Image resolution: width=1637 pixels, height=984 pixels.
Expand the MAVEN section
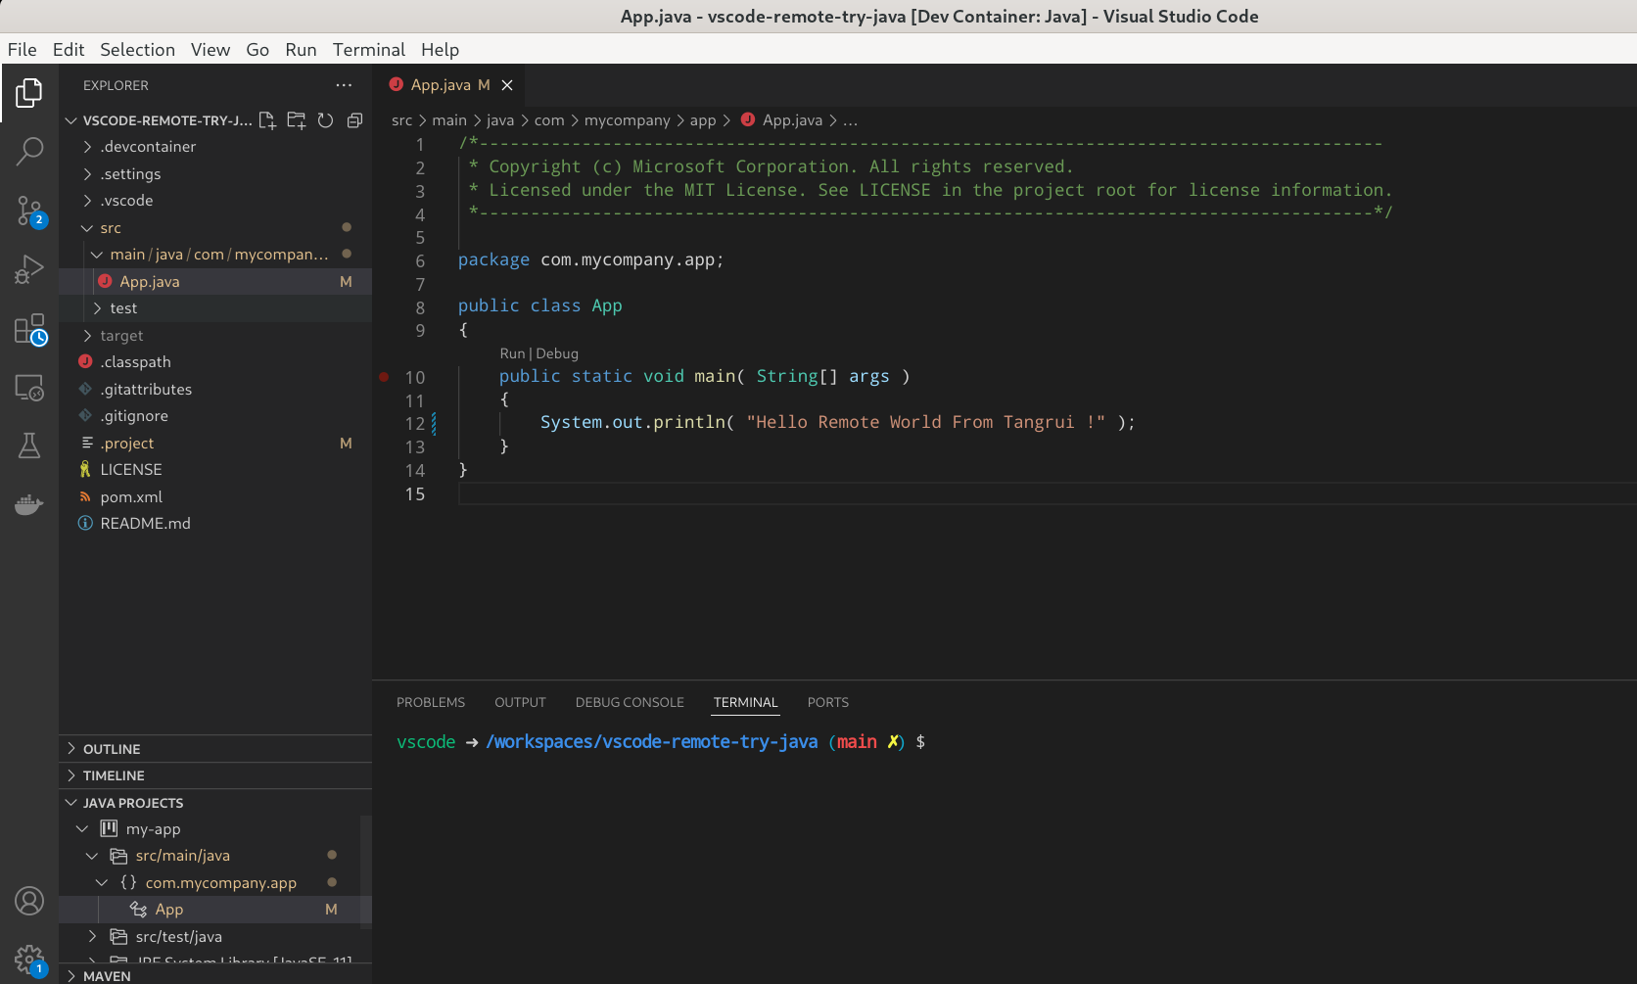[x=215, y=975]
